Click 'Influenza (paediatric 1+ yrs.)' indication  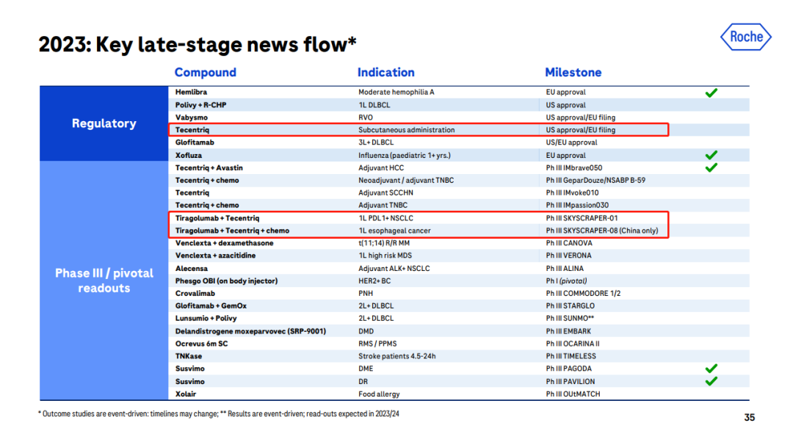coord(405,155)
